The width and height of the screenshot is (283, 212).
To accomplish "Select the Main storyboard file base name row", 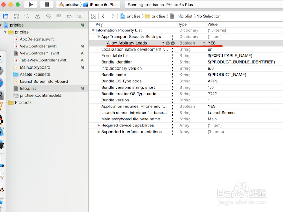I will click(x=186, y=119).
